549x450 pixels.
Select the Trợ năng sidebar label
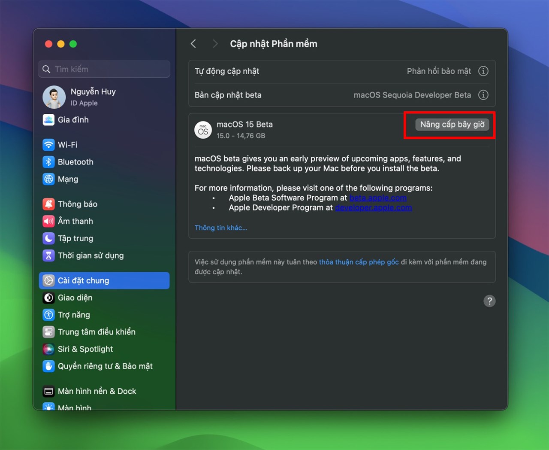point(74,315)
